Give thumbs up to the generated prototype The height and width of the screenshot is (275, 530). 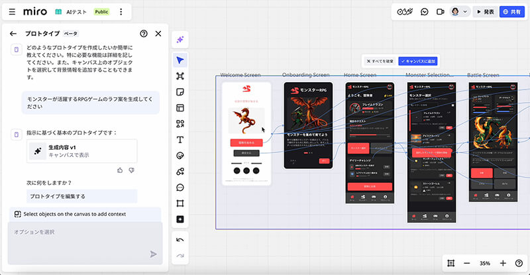click(x=120, y=170)
